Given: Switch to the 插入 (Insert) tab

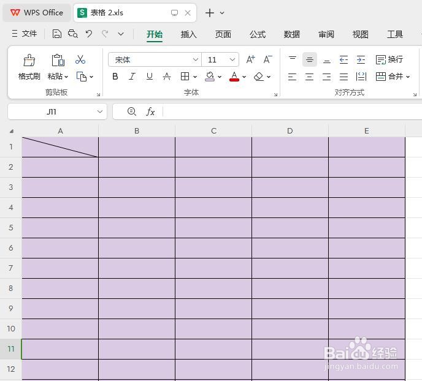Looking at the screenshot, I should click(189, 34).
